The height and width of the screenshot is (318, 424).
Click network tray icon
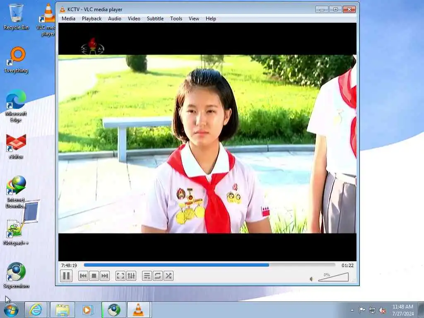372,311
